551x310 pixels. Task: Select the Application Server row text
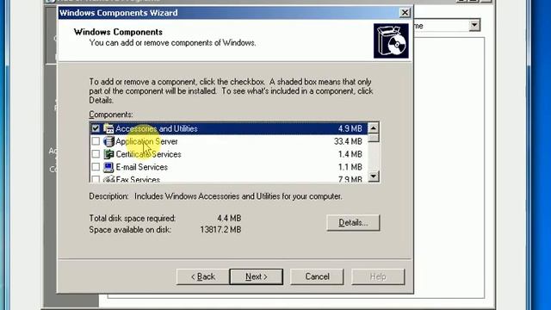tap(146, 141)
